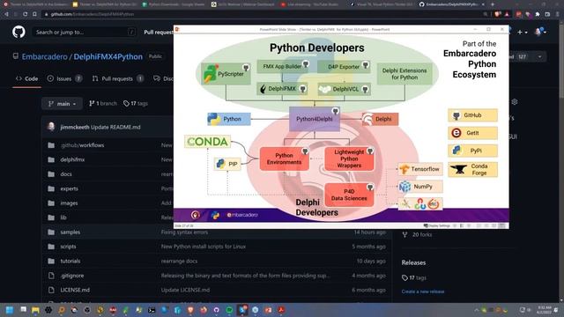The width and height of the screenshot is (564, 317).
Task: Click the CONDA logo in slide
Action: [x=208, y=142]
